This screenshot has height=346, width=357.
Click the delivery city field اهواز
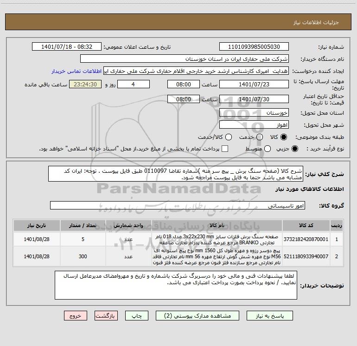[x=254, y=125]
